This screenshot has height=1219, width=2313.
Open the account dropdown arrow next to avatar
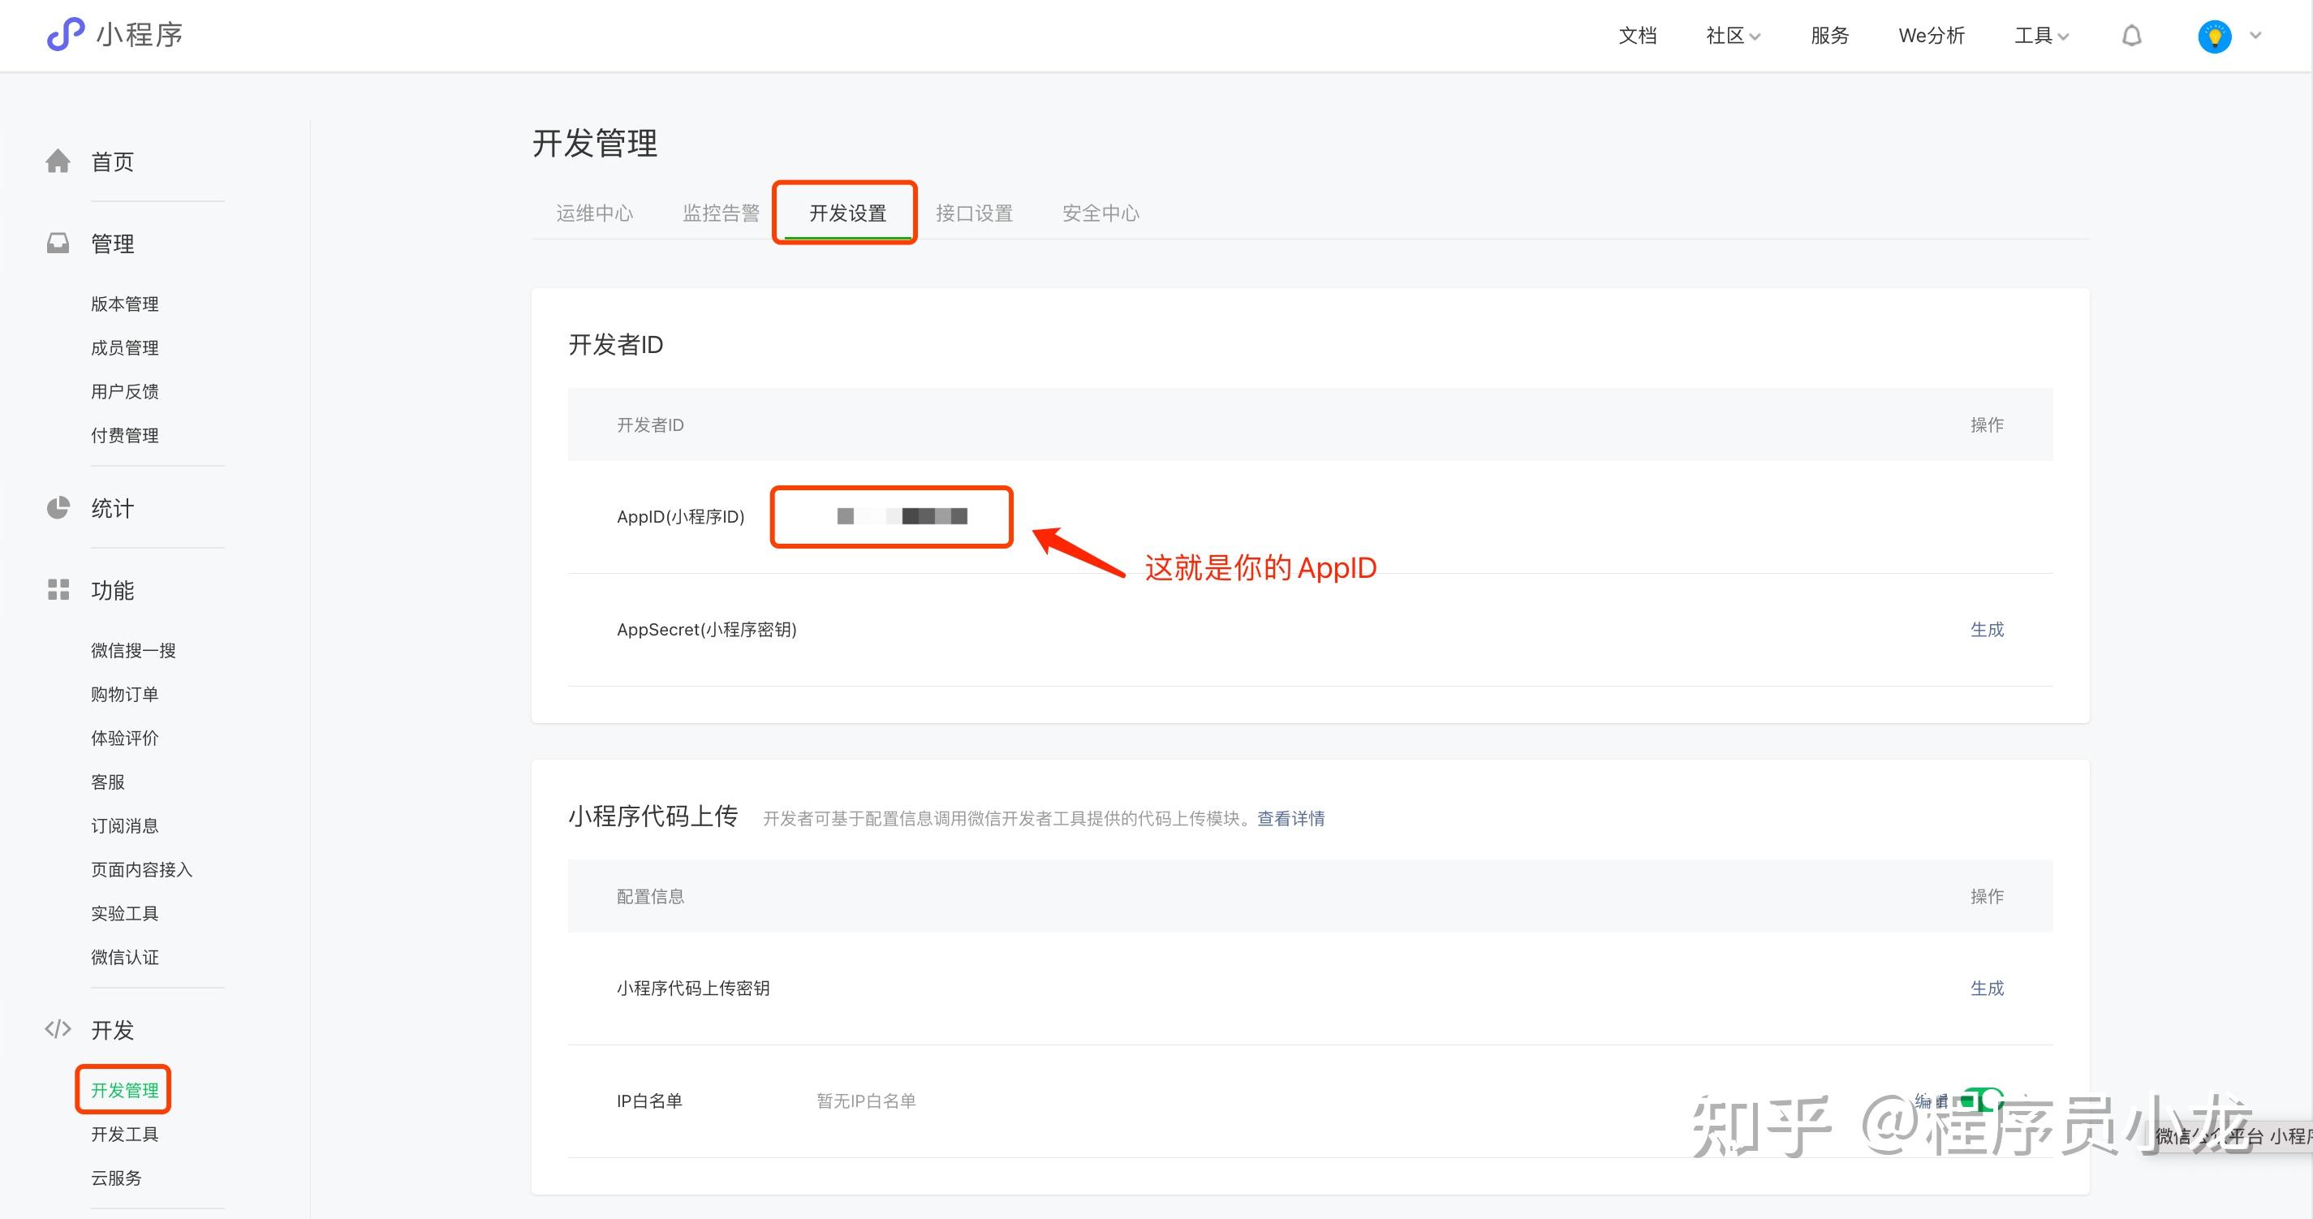tap(2255, 36)
